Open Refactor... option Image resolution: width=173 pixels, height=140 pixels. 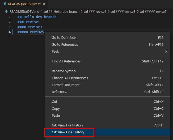(x=108, y=92)
